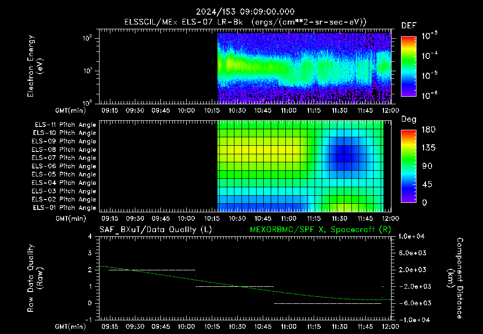
Task: Click the 10^-6 tick on DEF color bar
Action: coord(429,95)
